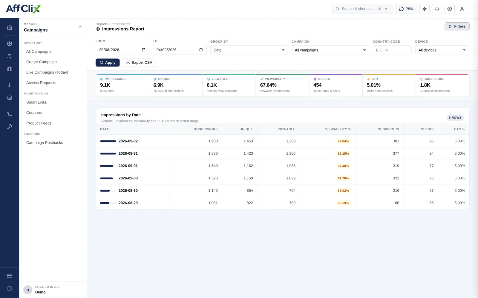Screen dimensions: 478x298
Task: Open Coupons in sidebar
Action: tap(34, 113)
